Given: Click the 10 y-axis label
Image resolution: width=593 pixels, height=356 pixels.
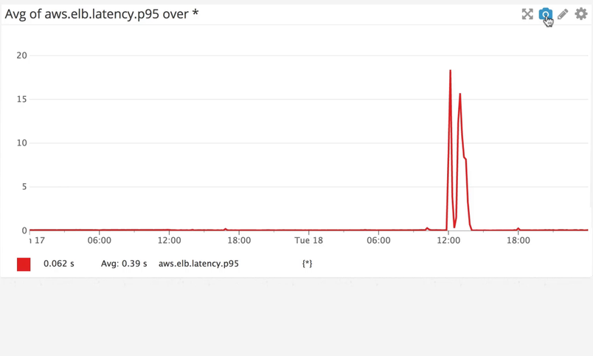Looking at the screenshot, I should tap(22, 143).
